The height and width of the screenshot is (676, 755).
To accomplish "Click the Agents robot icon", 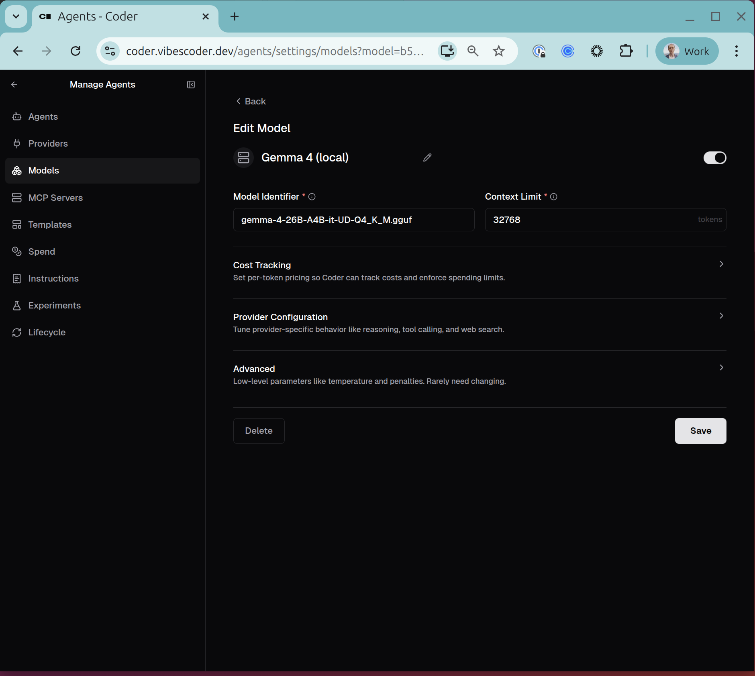I will tap(16, 116).
